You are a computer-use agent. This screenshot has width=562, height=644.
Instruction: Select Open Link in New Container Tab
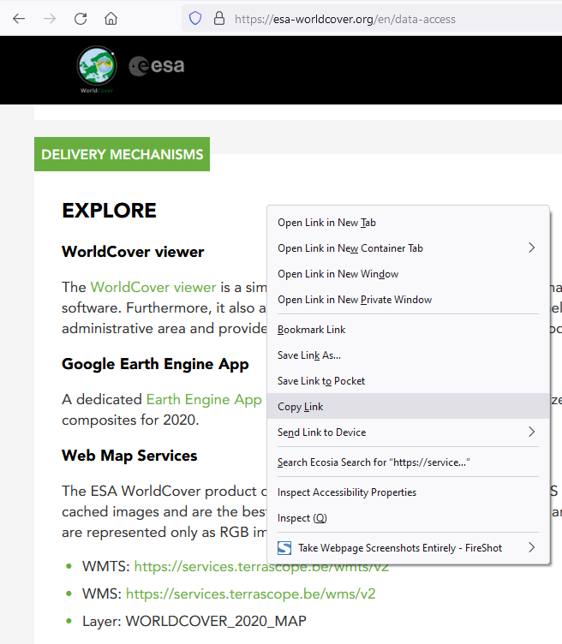(x=409, y=248)
